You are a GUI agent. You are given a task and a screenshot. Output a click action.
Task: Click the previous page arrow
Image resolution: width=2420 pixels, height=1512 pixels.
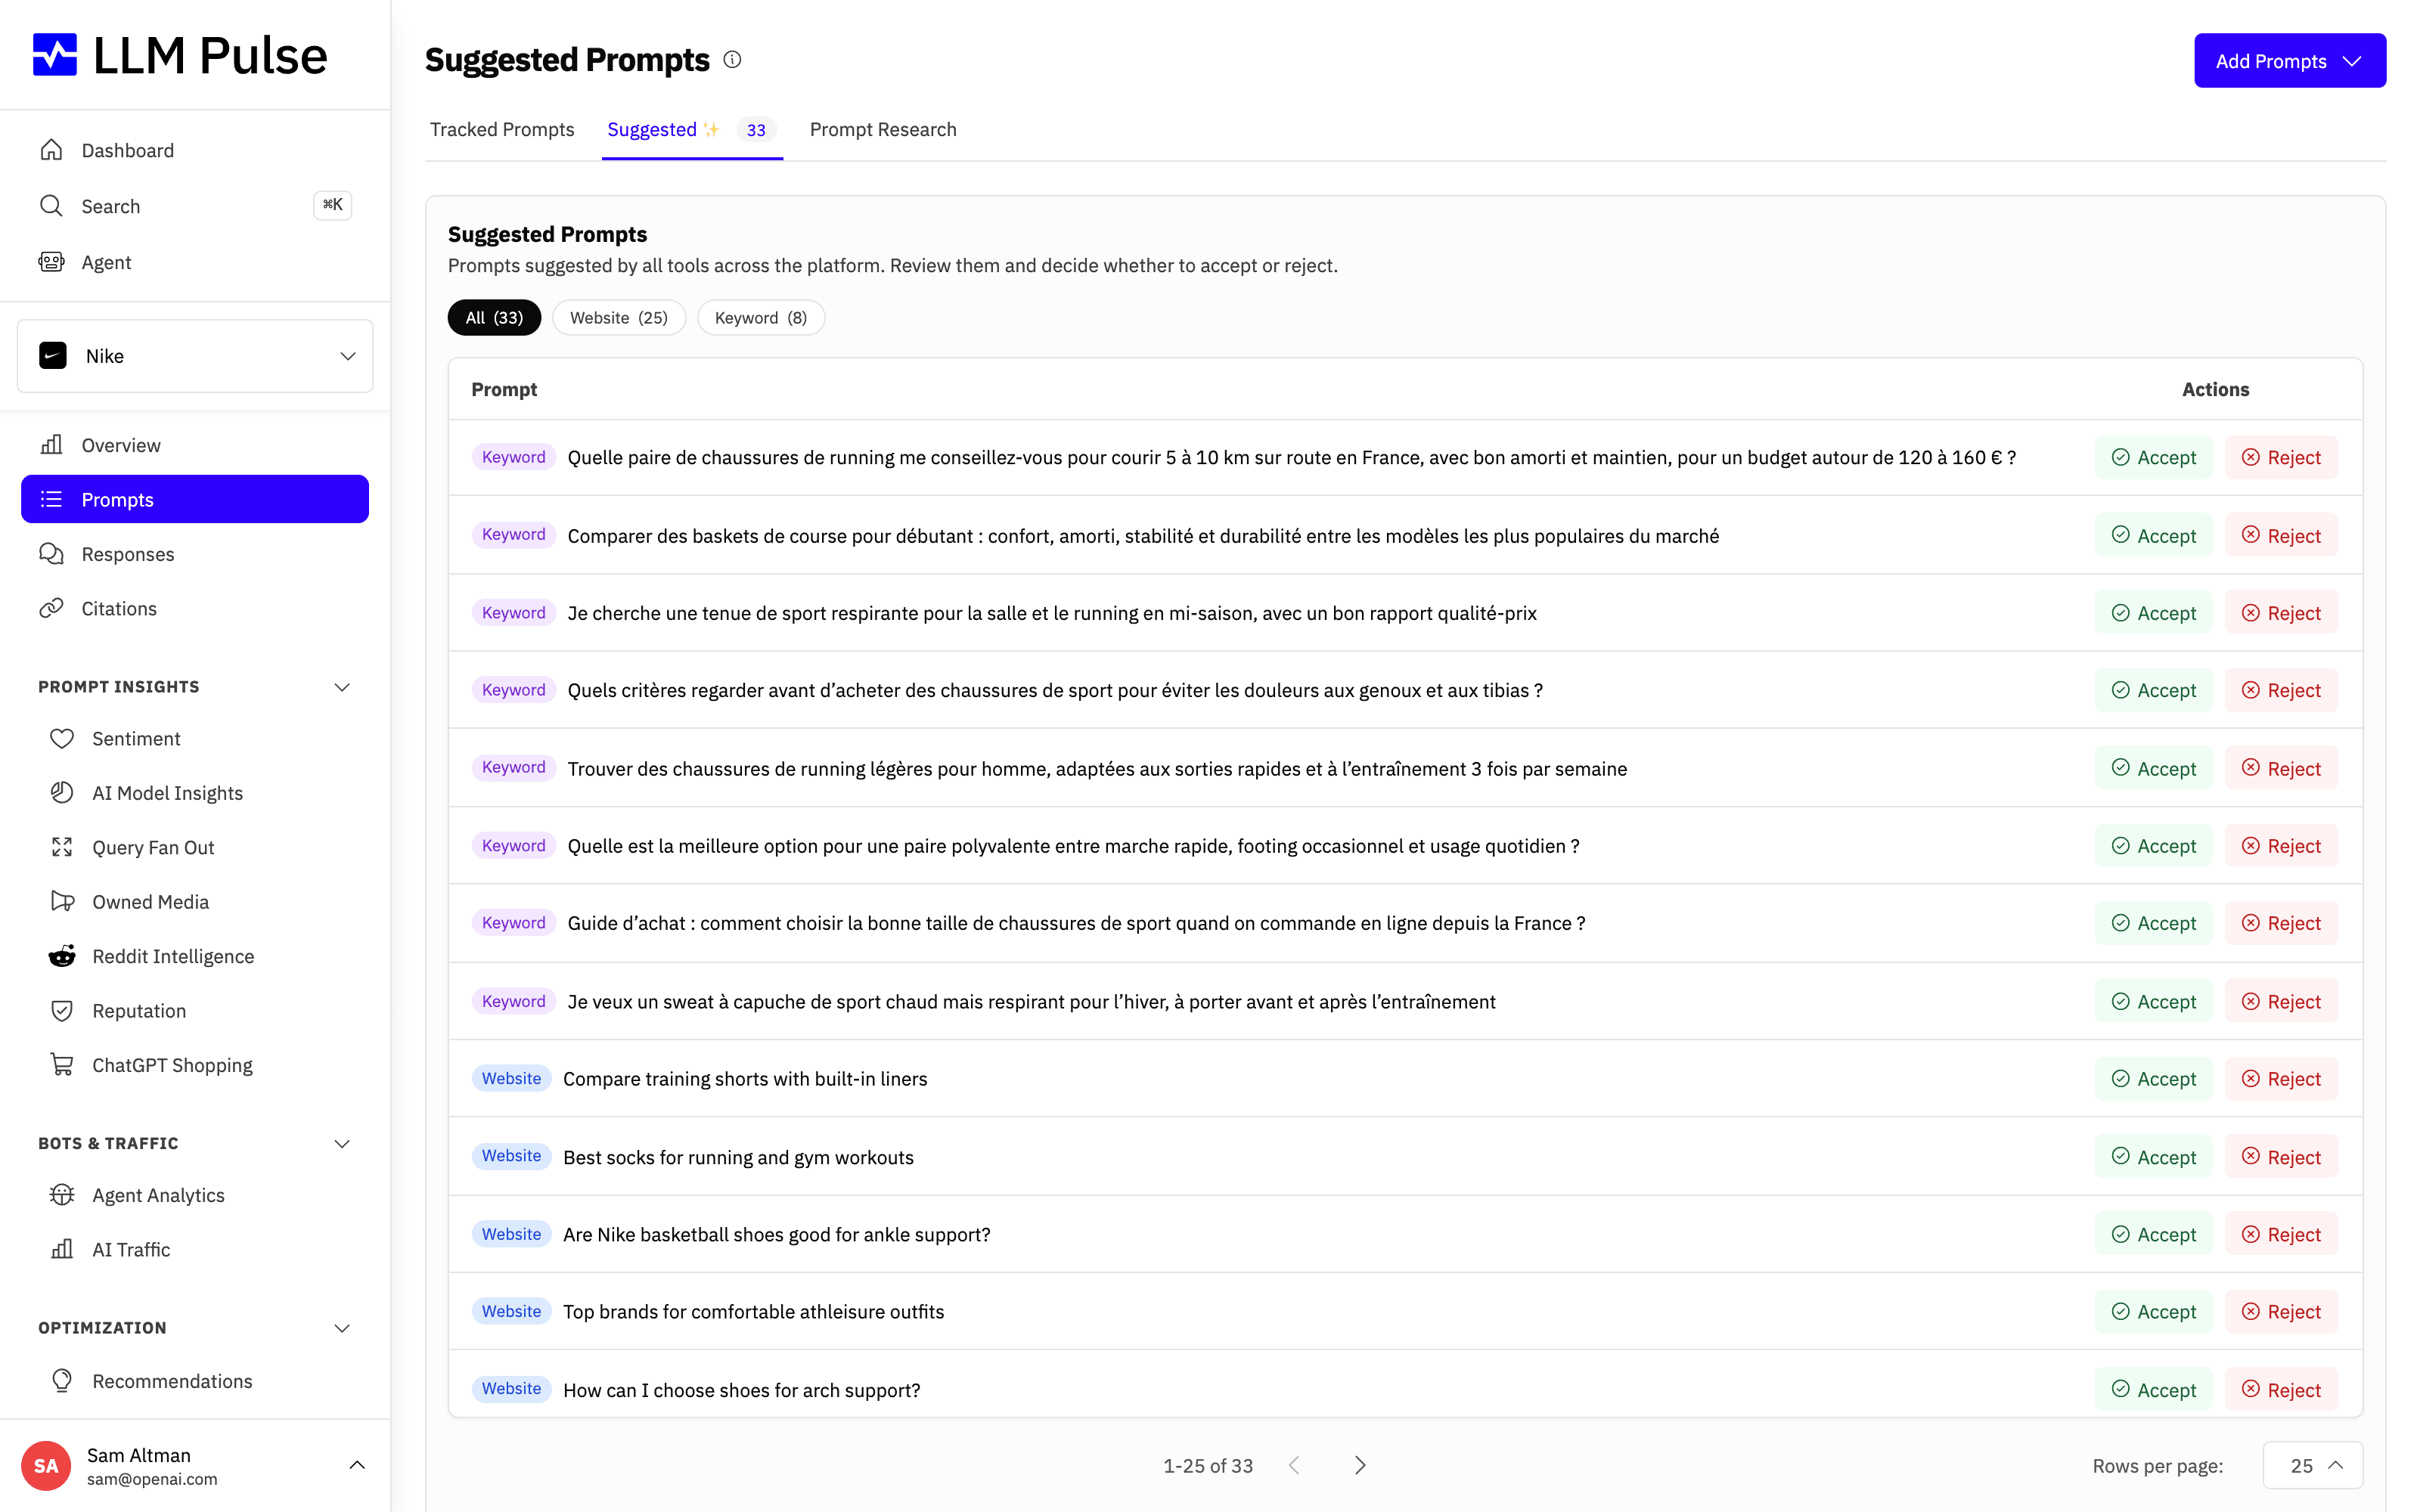pyautogui.click(x=1294, y=1465)
